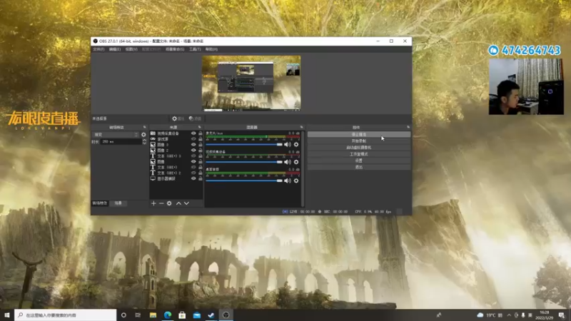Pop out the 转场特效 dock panel
This screenshot has height=321, width=571.
(145, 127)
